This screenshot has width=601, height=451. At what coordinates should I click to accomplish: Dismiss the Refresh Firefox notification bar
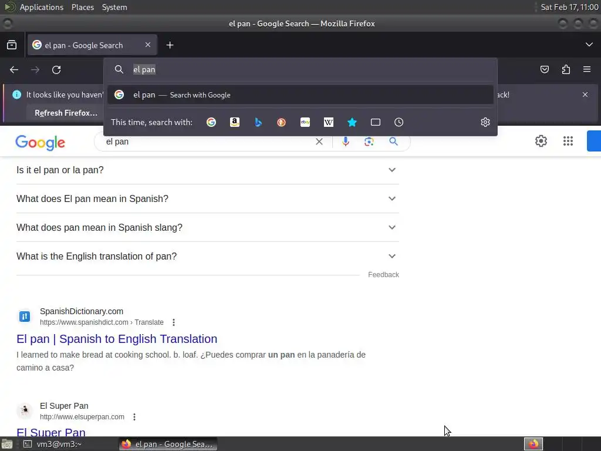[x=585, y=95]
